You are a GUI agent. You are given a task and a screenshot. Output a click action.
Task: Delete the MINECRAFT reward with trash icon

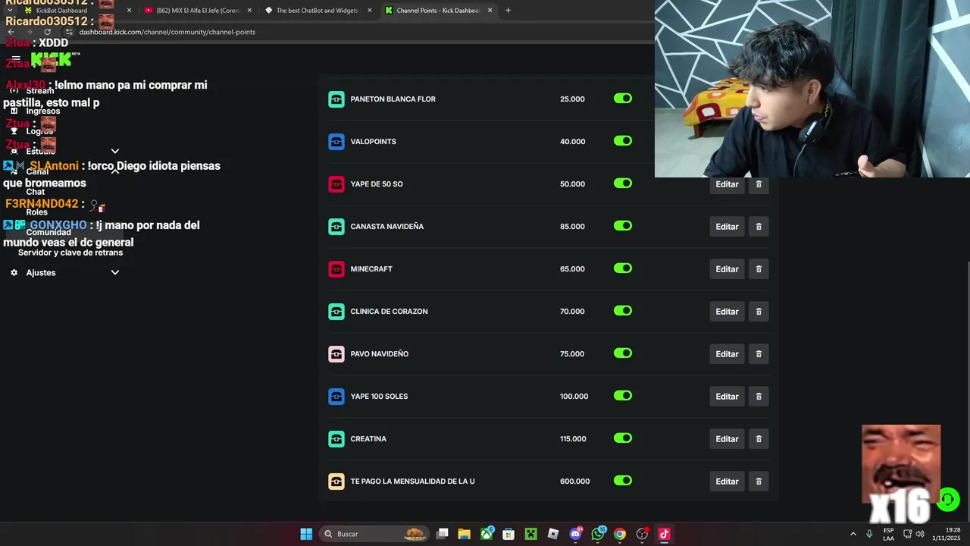[x=759, y=269]
